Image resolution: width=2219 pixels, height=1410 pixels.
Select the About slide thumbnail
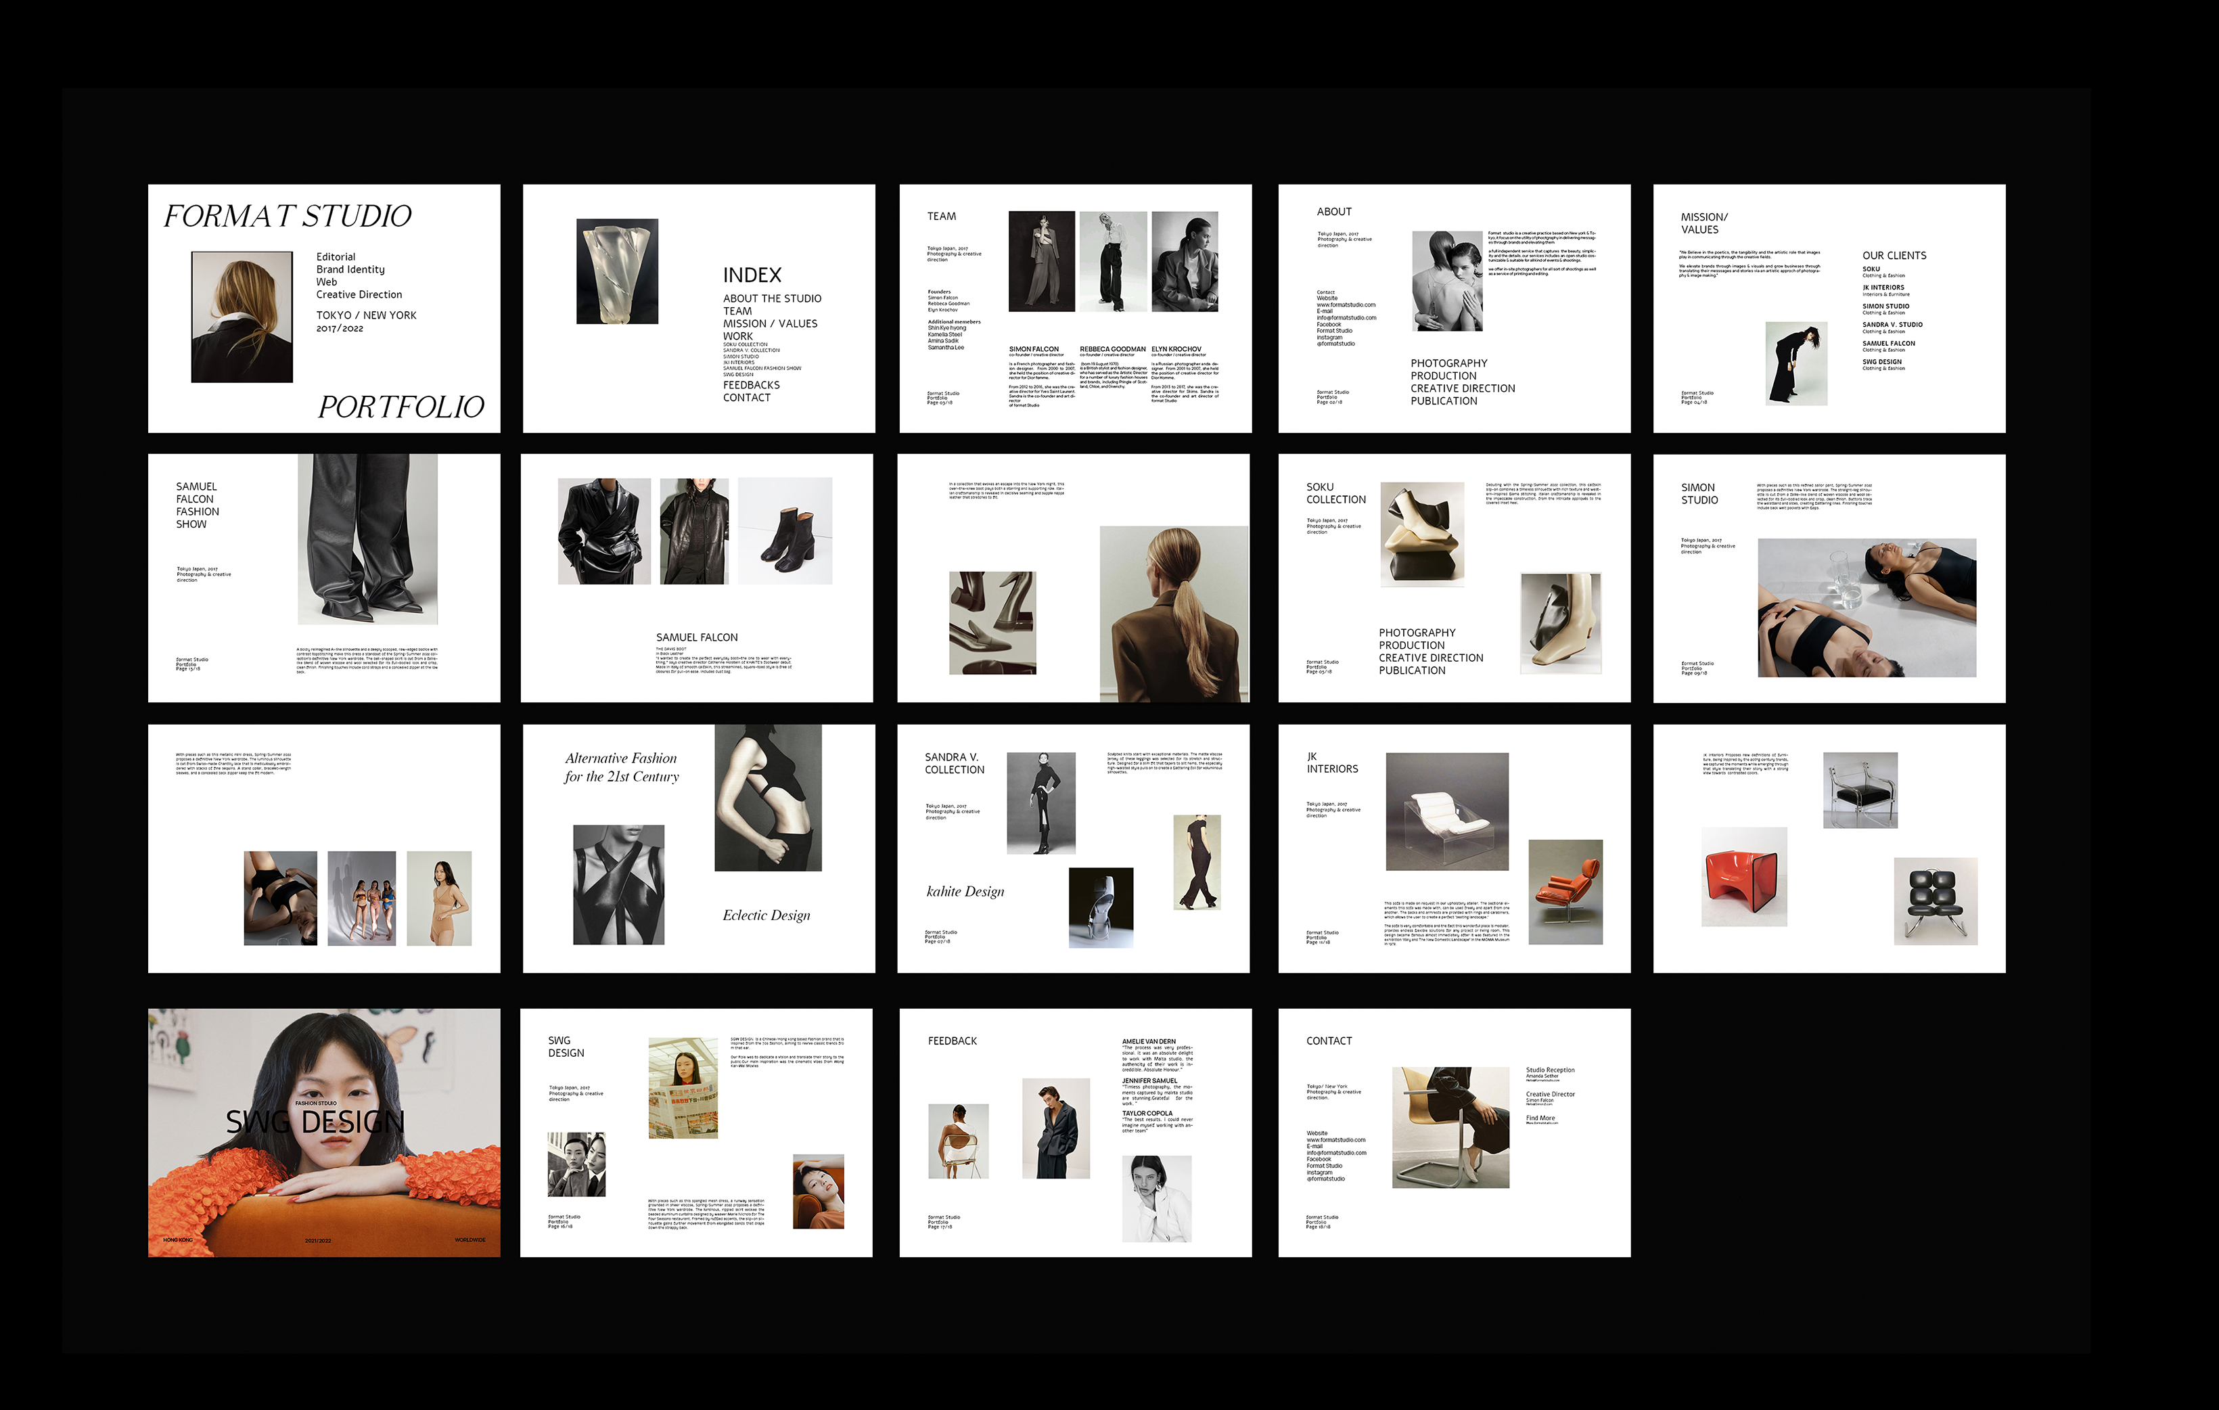click(1453, 308)
